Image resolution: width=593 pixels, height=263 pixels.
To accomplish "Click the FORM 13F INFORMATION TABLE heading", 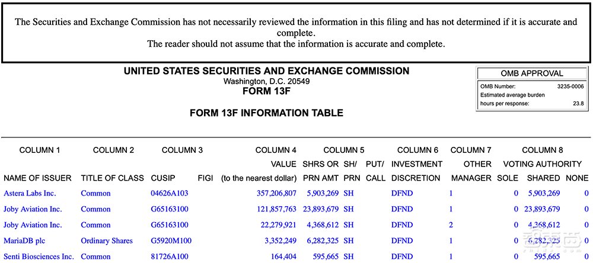I will coord(266,113).
